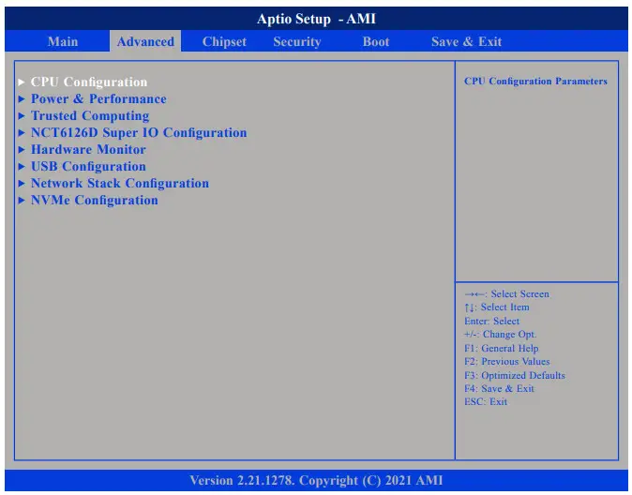Switch to the Main tab
Screen dimensions: 632x495
63,41
